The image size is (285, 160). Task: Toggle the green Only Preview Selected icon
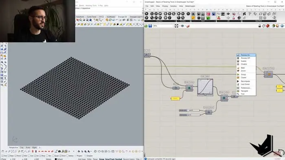273,26
